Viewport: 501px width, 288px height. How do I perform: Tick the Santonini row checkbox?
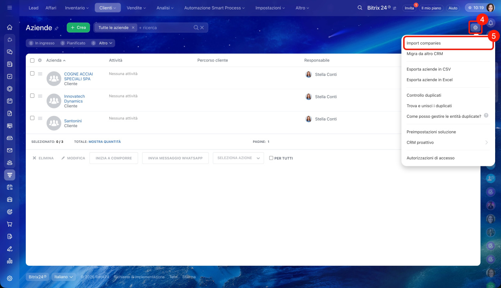pos(32,118)
